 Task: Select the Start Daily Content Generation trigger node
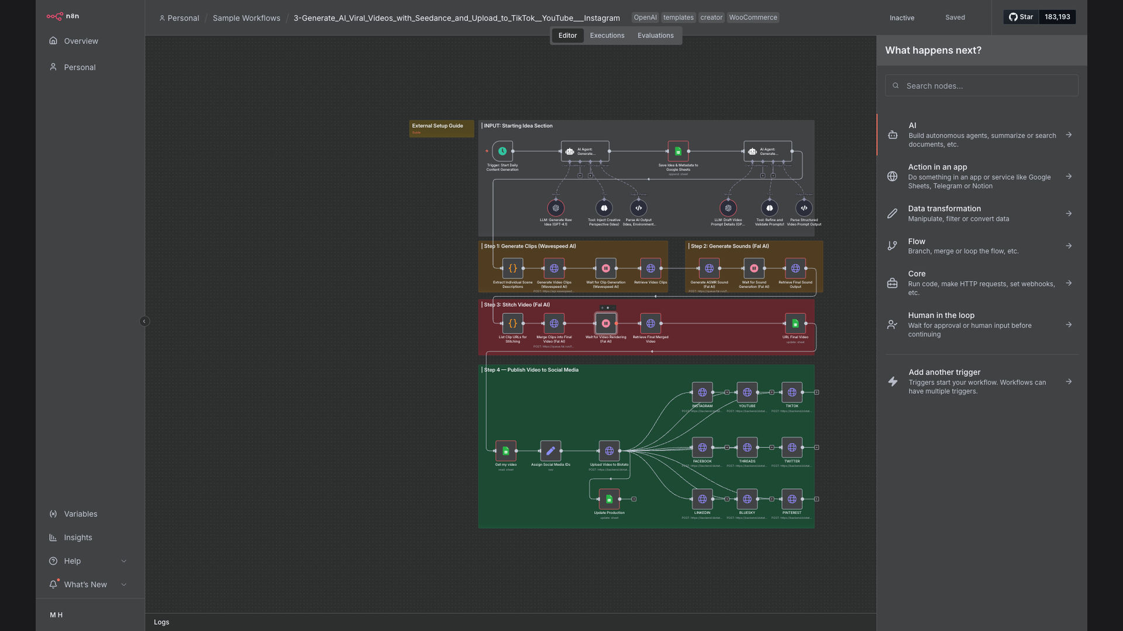coord(502,151)
